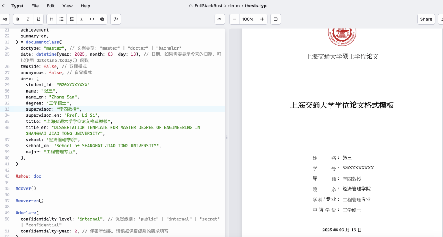Viewport: 443px width, 237px height.
Task: Insert a reference with @ button
Action: pos(102,19)
